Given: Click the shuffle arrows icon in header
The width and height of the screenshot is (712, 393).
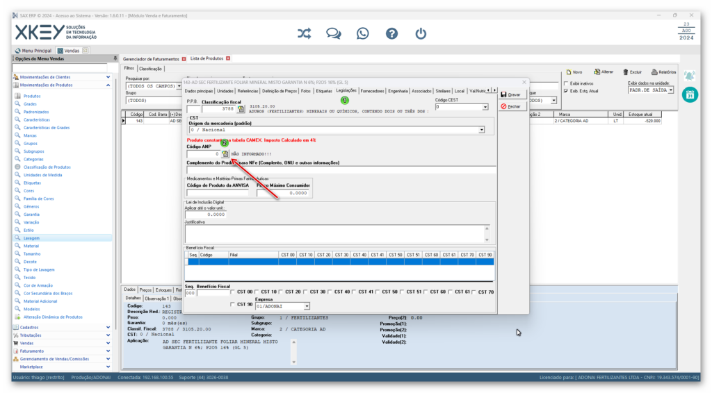Looking at the screenshot, I should 305,33.
